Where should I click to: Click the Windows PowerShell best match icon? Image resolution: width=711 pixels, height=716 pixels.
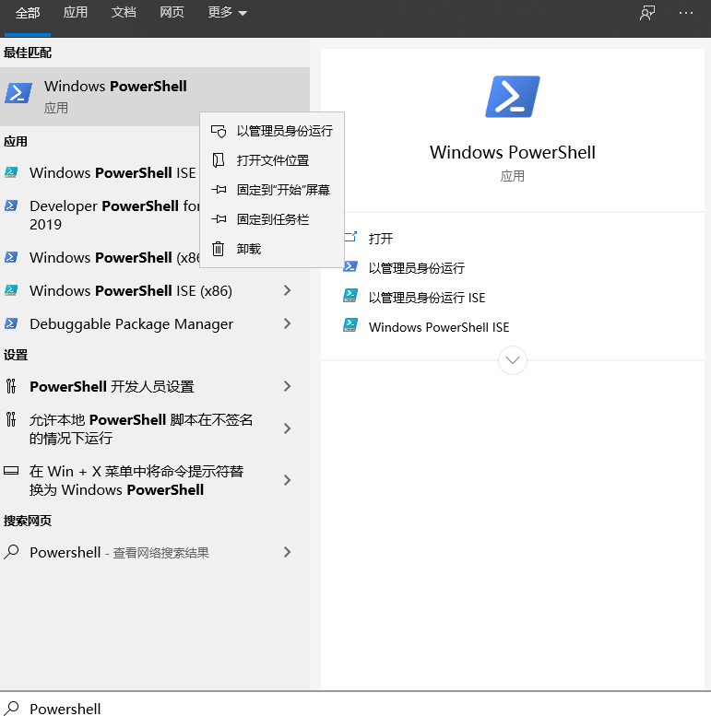click(x=18, y=93)
